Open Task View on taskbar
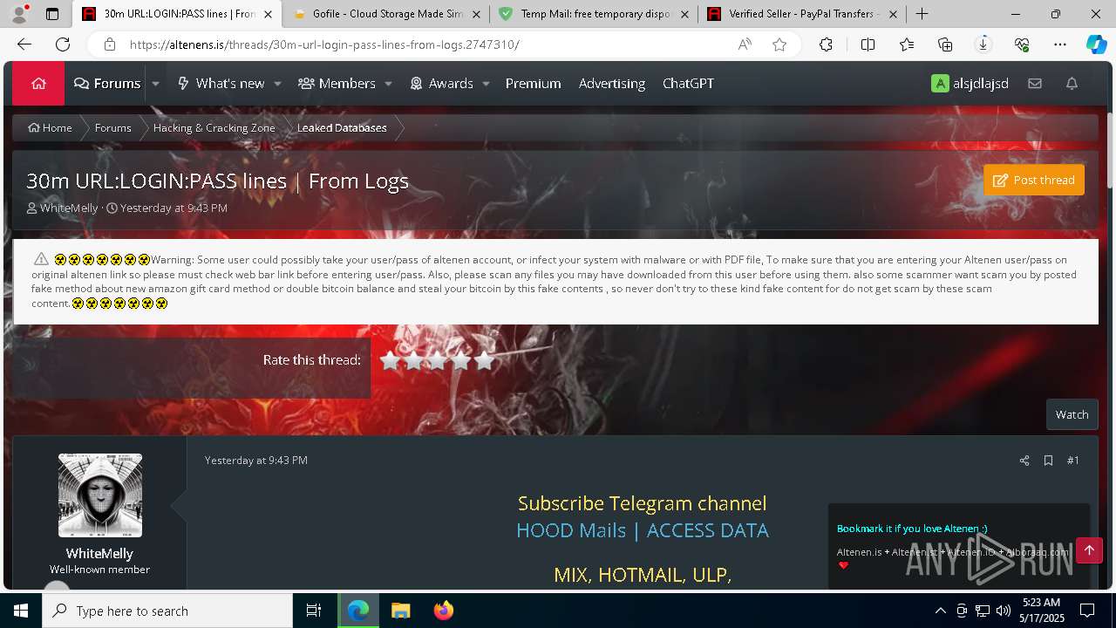 click(x=314, y=611)
